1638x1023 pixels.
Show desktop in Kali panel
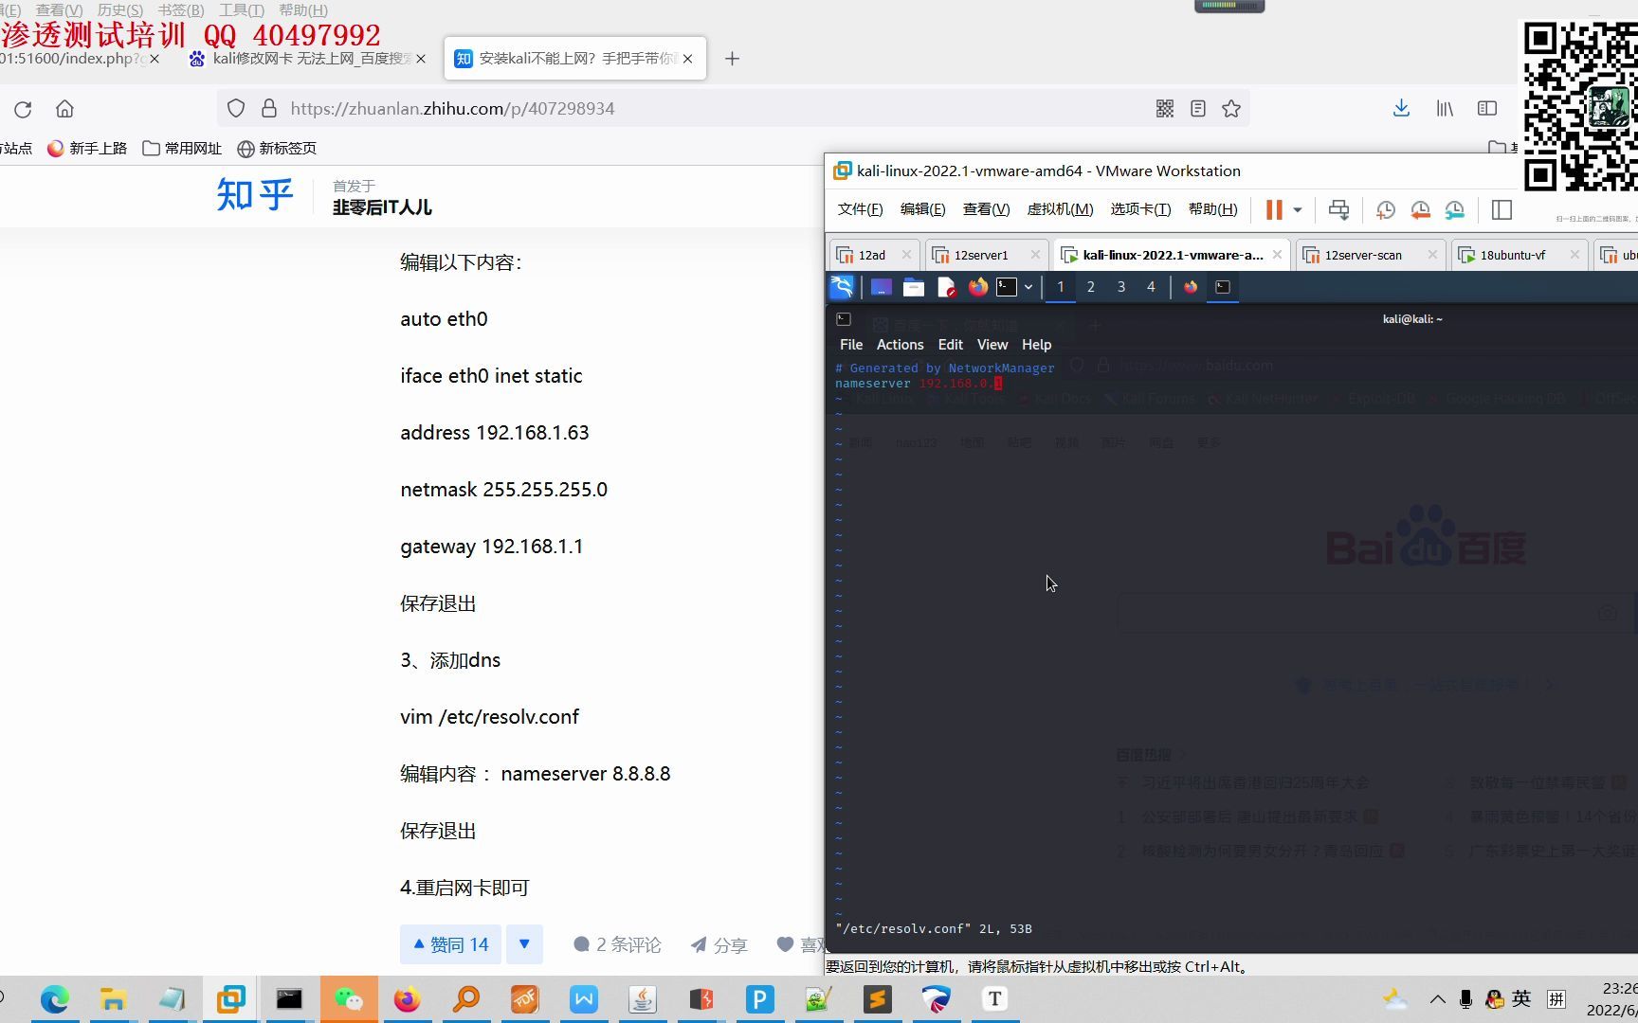pyautogui.click(x=882, y=287)
